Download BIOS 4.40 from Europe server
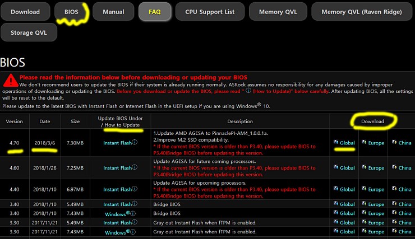The width and height of the screenshot is (415, 239). [376, 189]
